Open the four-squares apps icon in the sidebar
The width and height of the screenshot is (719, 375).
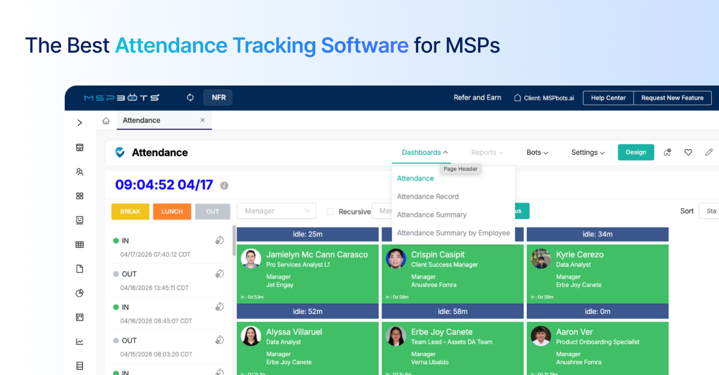click(80, 196)
